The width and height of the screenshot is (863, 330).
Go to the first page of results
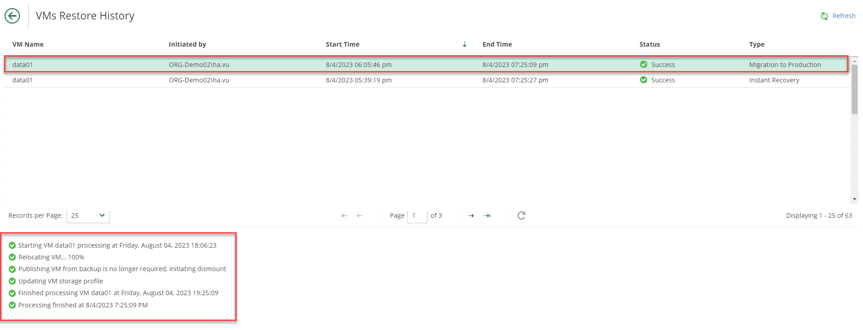[344, 216]
